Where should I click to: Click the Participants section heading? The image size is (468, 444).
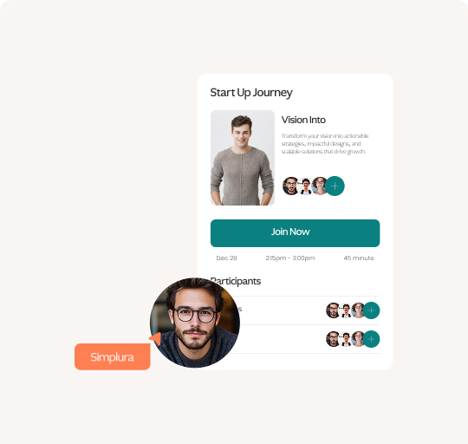pyautogui.click(x=236, y=281)
